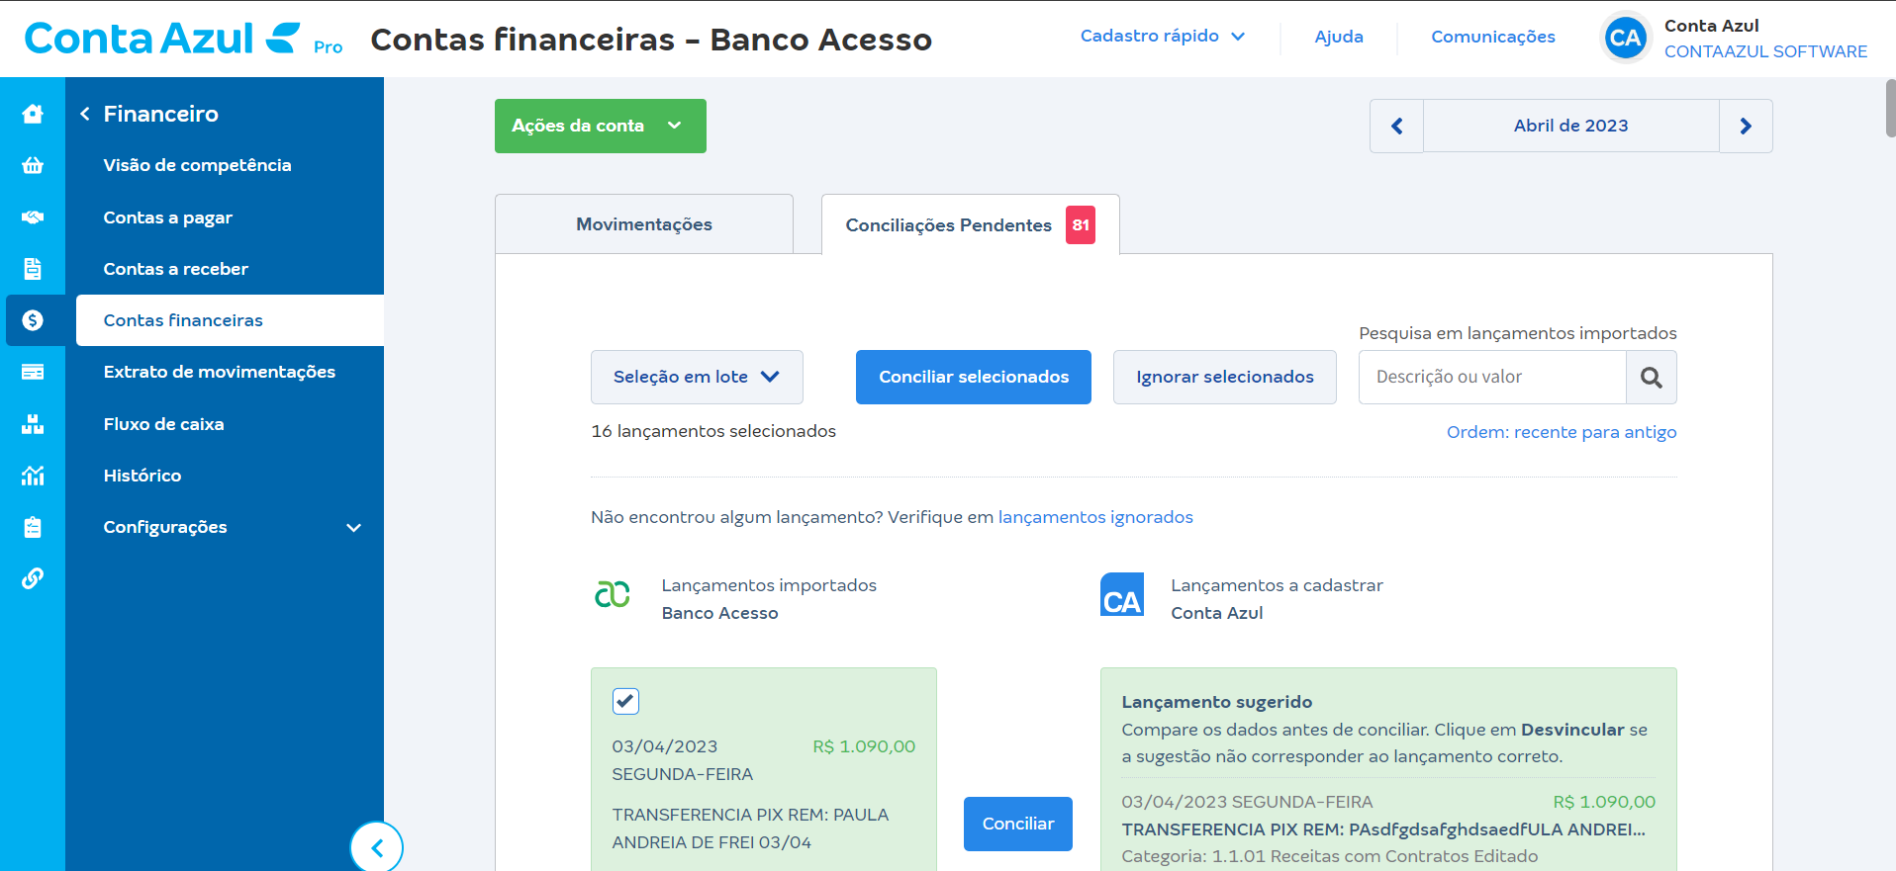Open Cadastro rápido dropdown
The image size is (1896, 871).
click(1162, 36)
